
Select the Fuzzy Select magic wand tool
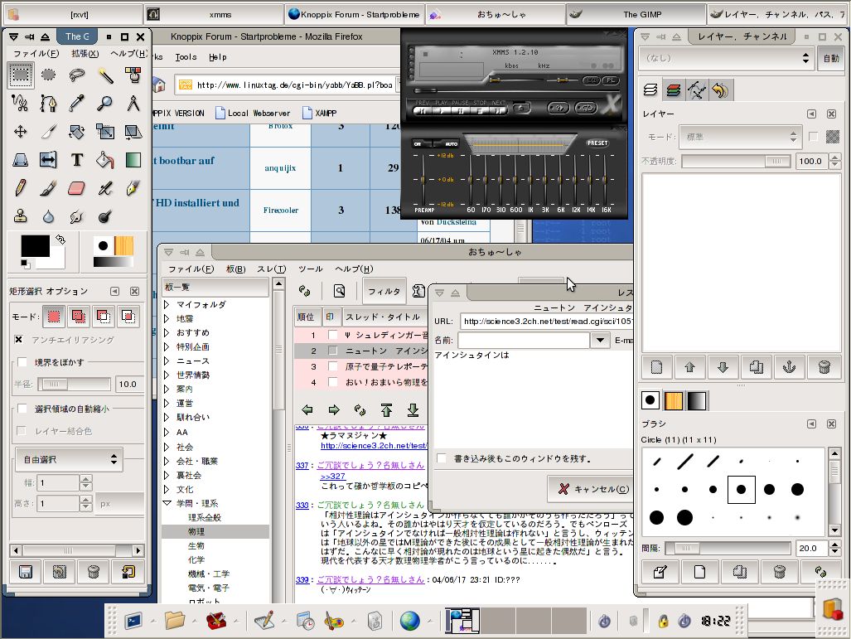105,75
